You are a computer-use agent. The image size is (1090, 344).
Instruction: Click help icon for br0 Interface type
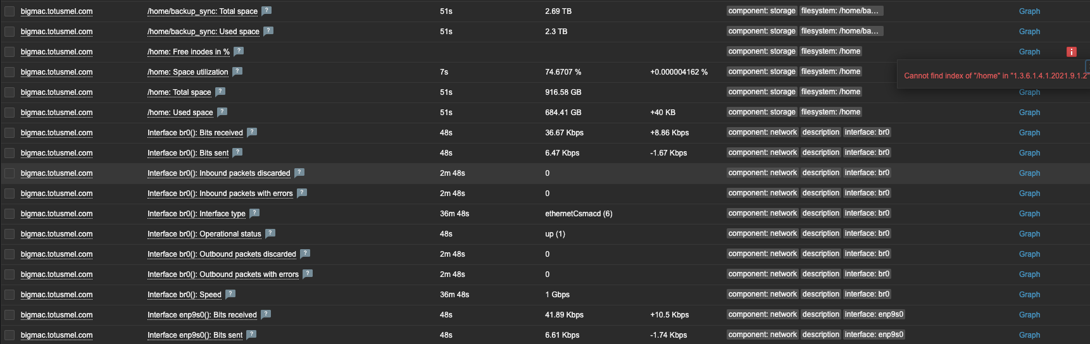point(254,213)
